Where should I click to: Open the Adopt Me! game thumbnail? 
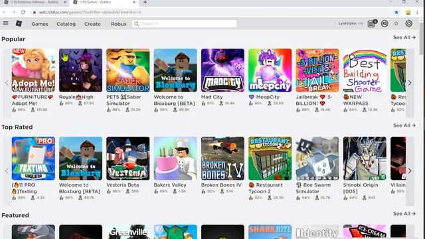pos(33,70)
